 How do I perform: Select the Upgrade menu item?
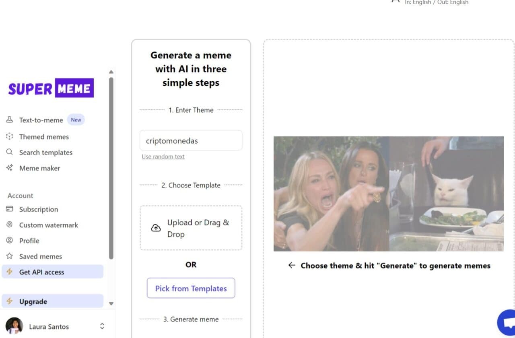pos(53,301)
